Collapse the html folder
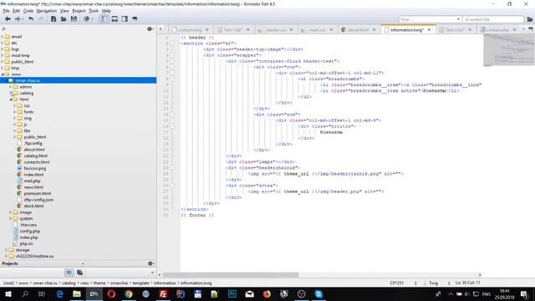This screenshot has width=535, height=301. coord(11,99)
